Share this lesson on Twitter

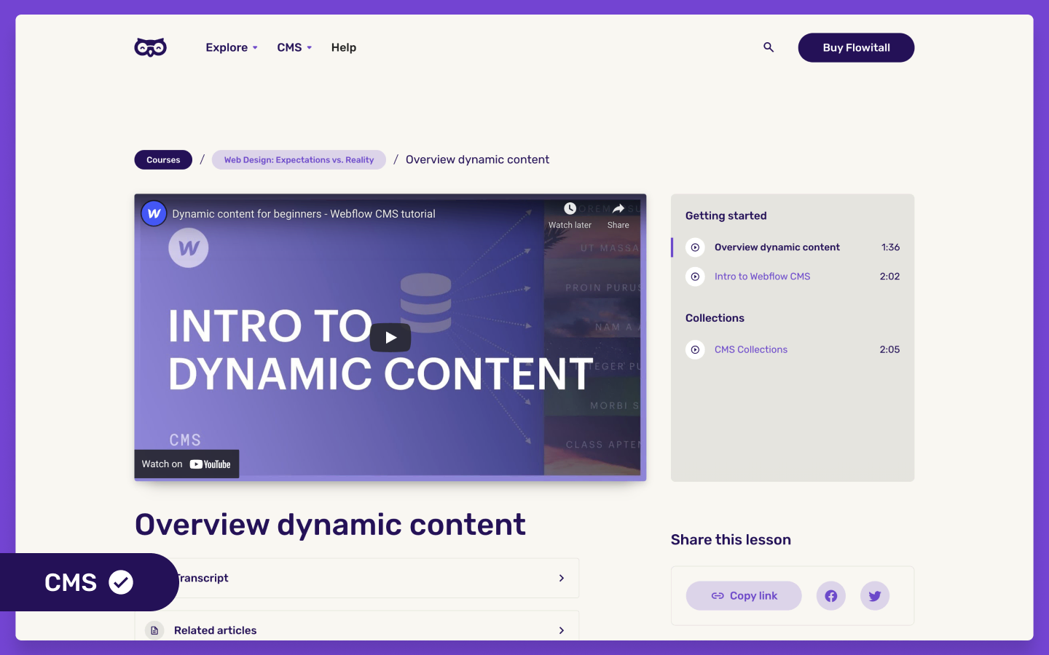pos(874,595)
